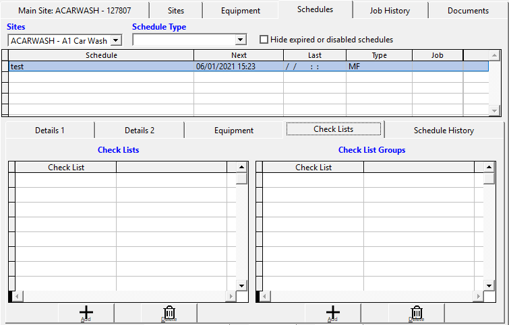This screenshot has height=325, width=509.
Task: Click the Add plus icon under Check List Groups
Action: (333, 313)
